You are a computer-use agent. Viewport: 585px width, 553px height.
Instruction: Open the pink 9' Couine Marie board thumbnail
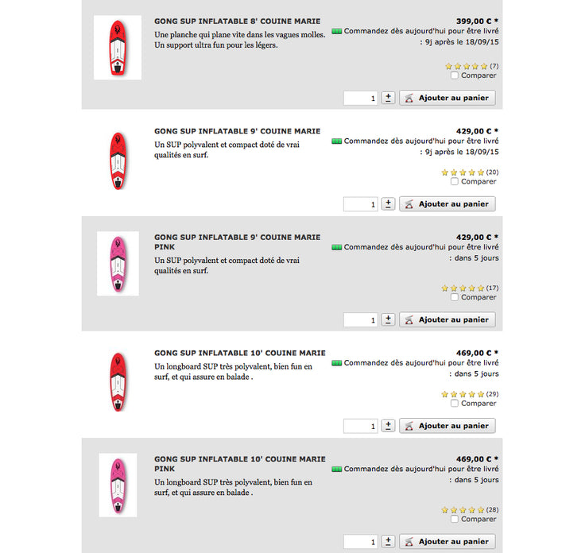[x=118, y=264]
